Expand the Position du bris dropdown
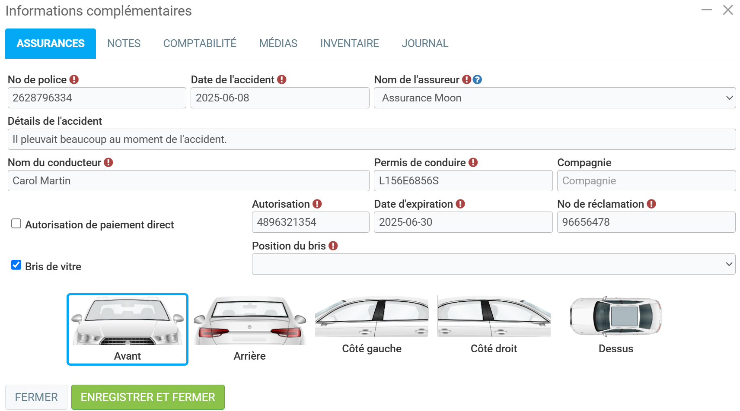 [493, 264]
